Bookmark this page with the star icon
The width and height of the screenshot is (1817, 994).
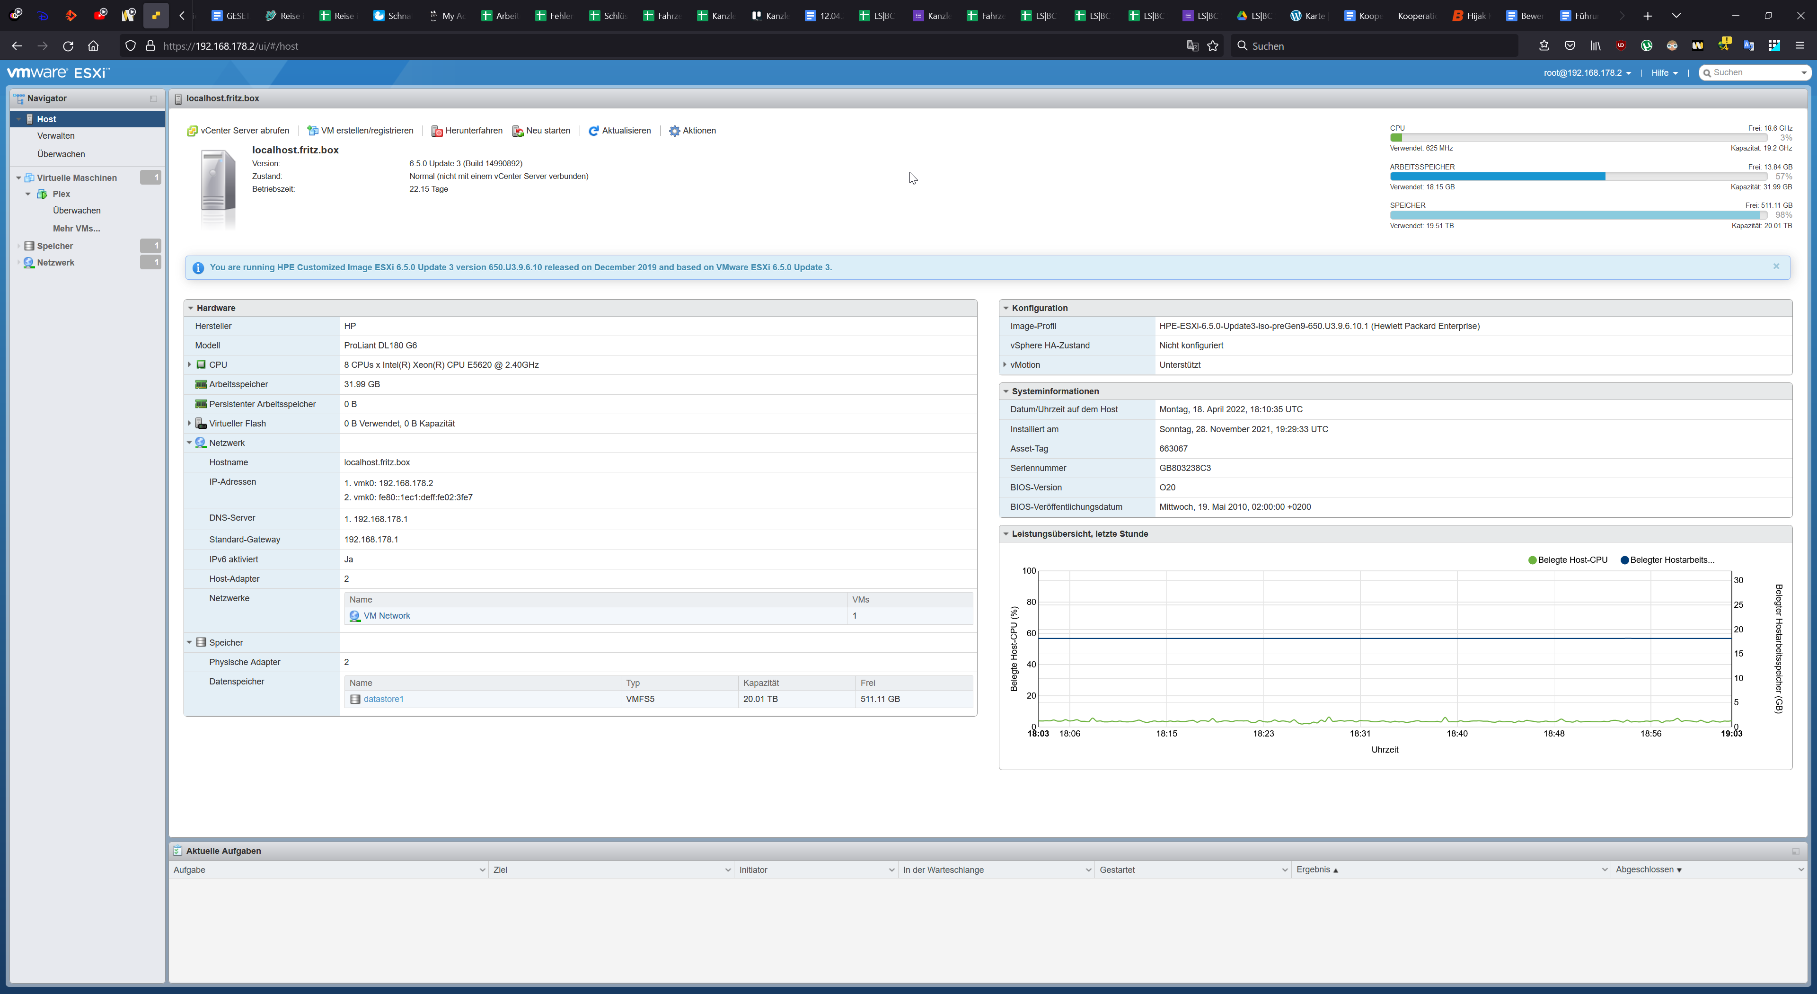(x=1212, y=46)
